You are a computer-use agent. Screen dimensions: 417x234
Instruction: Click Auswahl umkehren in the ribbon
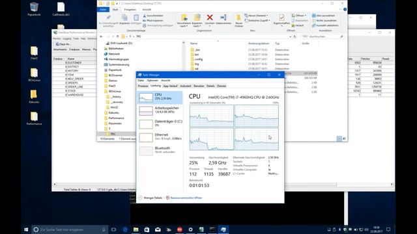325,25
